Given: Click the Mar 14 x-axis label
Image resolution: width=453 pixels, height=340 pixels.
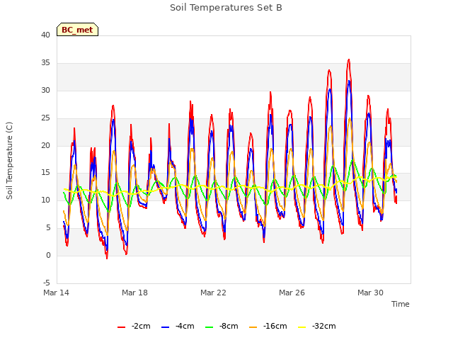Looking at the screenshot, I should [57, 293].
